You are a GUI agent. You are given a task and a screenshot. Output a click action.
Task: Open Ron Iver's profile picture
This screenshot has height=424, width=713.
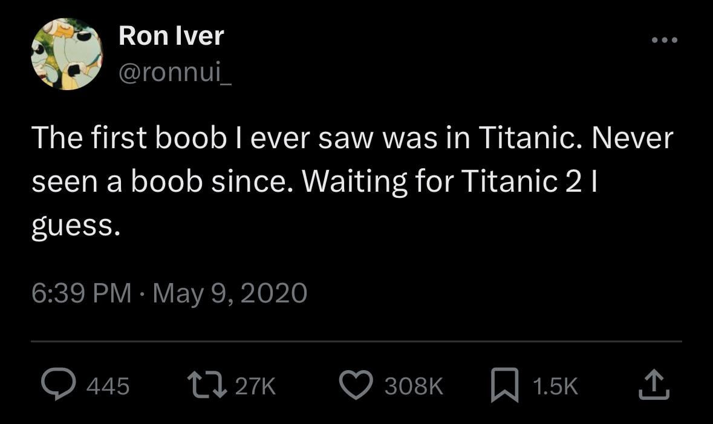point(68,54)
